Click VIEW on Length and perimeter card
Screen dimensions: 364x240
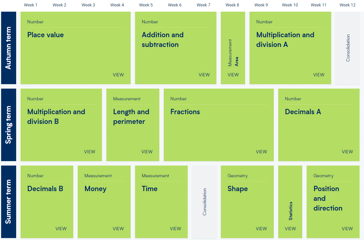coord(147,152)
